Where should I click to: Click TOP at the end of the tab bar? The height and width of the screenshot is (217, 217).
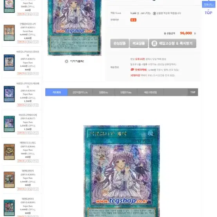[x=193, y=92]
